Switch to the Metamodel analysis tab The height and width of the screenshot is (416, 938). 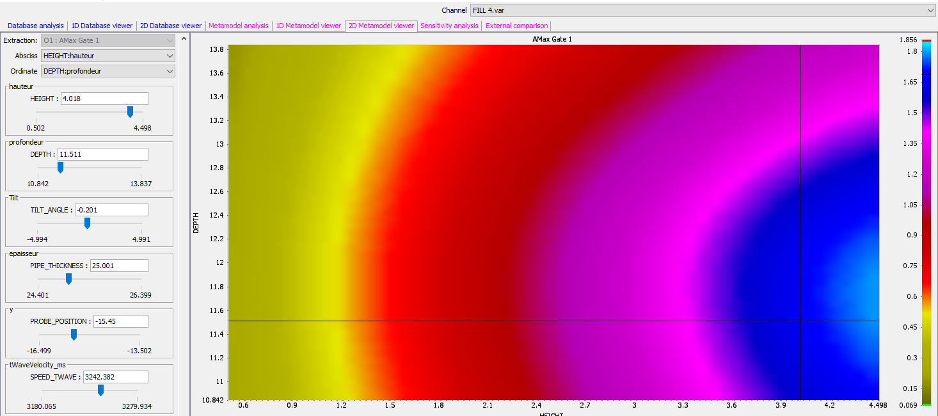239,26
